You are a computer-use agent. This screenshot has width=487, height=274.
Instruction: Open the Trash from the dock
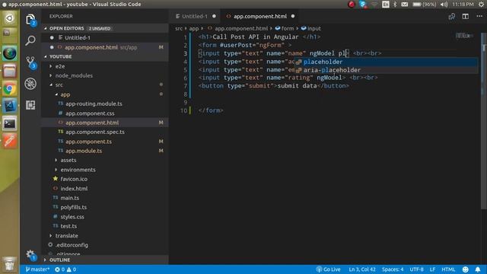click(x=10, y=265)
